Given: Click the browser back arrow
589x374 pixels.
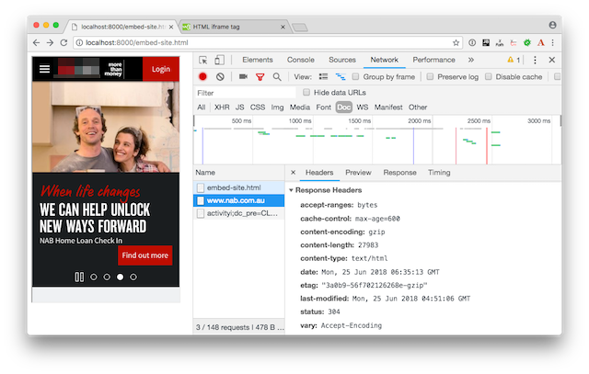Looking at the screenshot, I should [37, 43].
